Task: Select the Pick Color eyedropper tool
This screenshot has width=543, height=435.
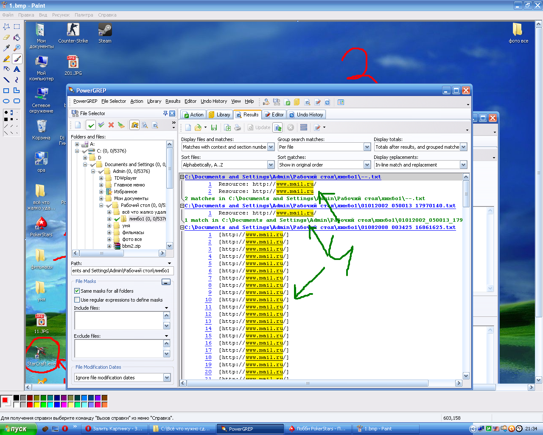Action: click(x=6, y=48)
